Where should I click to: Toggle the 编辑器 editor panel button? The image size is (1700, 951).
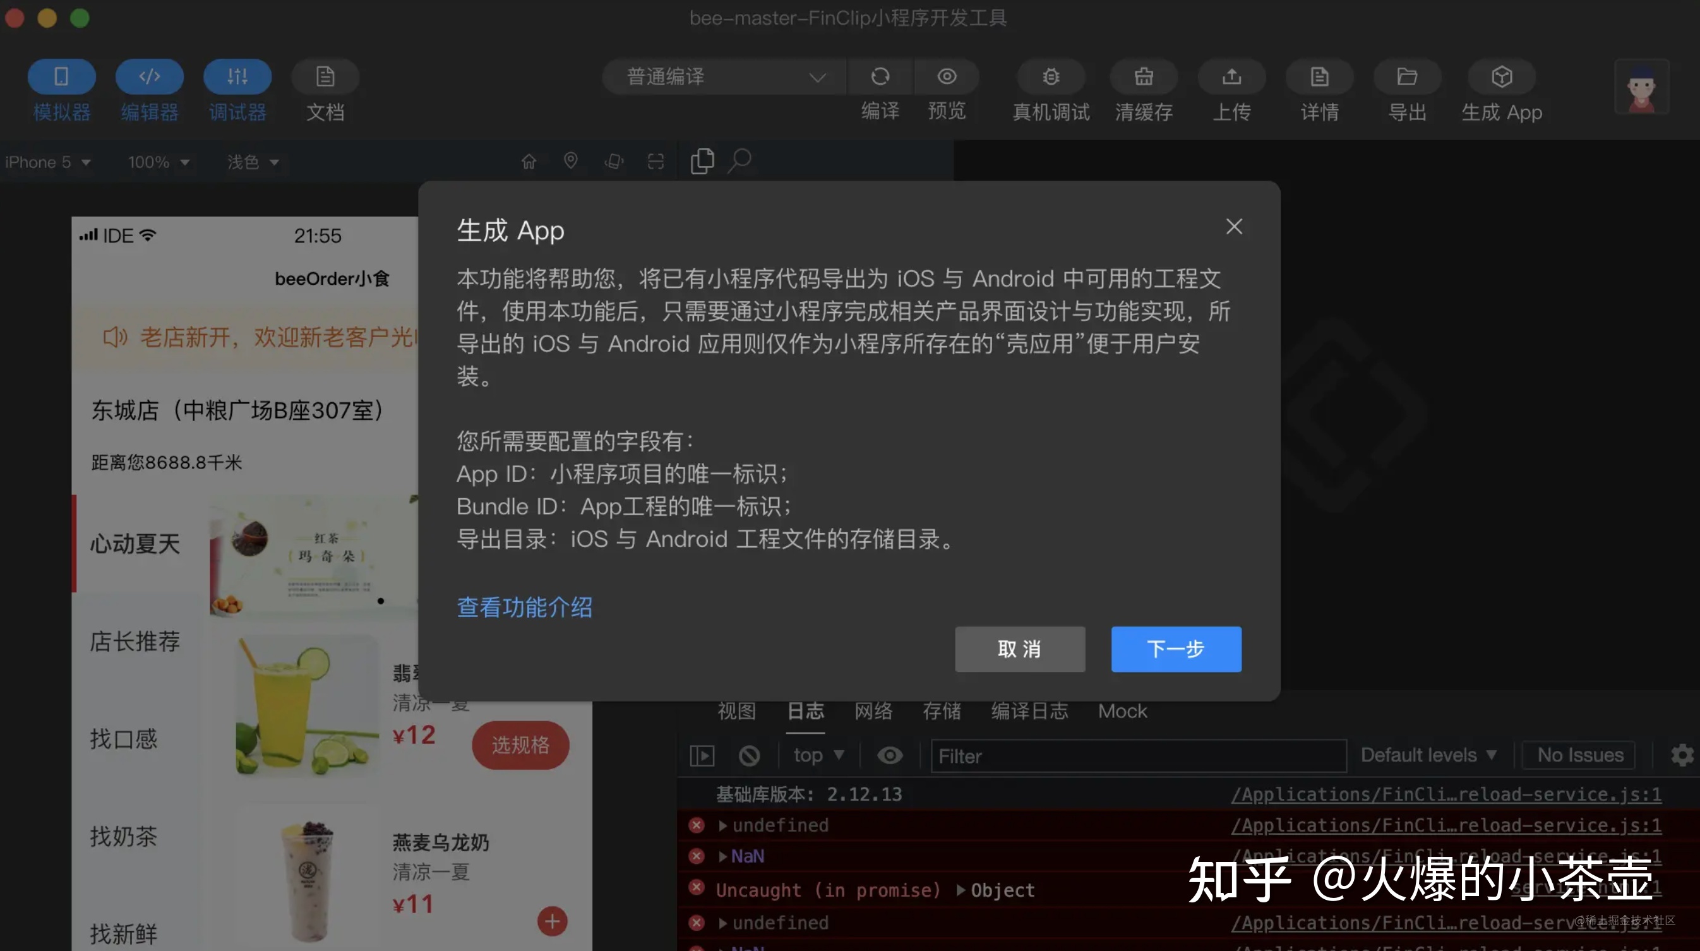pos(149,77)
